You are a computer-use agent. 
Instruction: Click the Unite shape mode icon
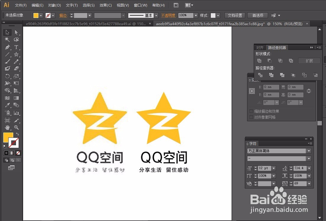coord(259,60)
